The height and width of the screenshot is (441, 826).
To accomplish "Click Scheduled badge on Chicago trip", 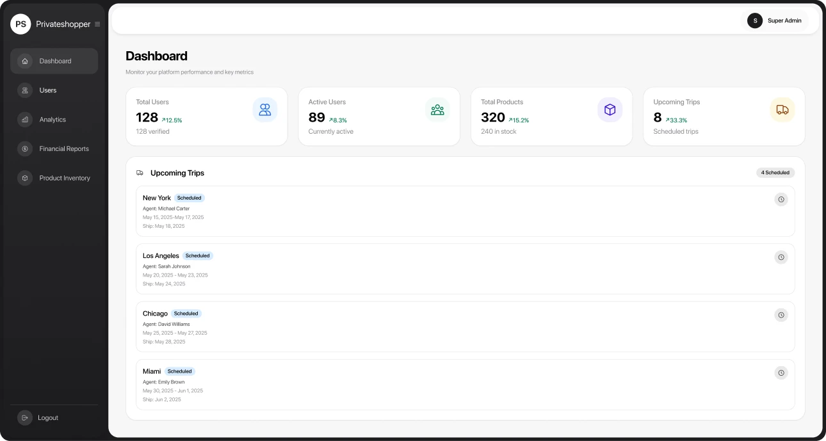I will pos(186,314).
